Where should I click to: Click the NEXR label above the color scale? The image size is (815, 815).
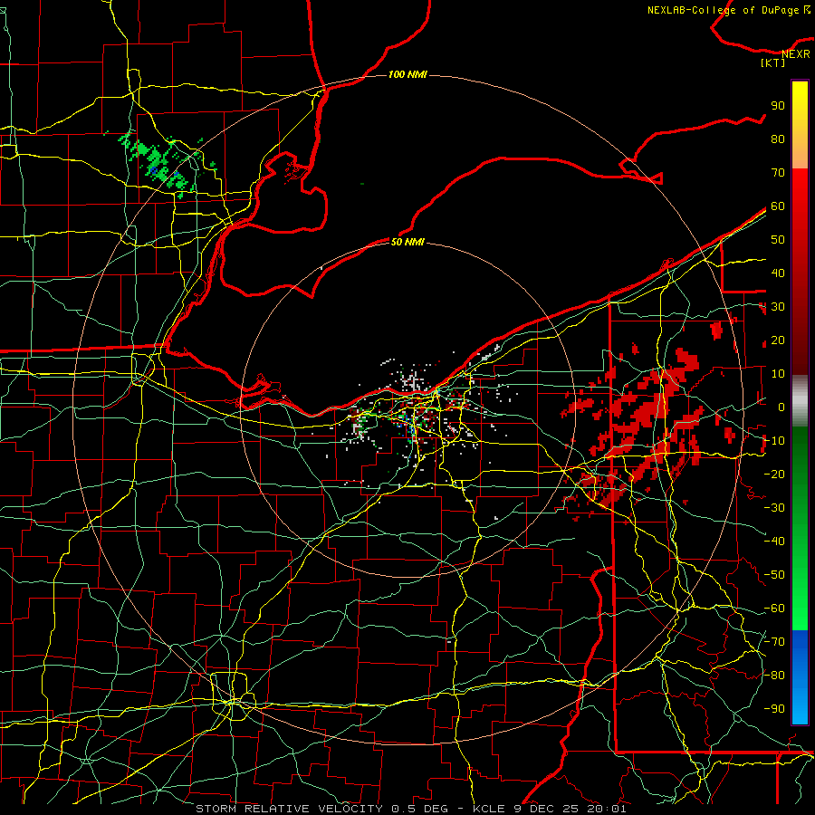[796, 54]
